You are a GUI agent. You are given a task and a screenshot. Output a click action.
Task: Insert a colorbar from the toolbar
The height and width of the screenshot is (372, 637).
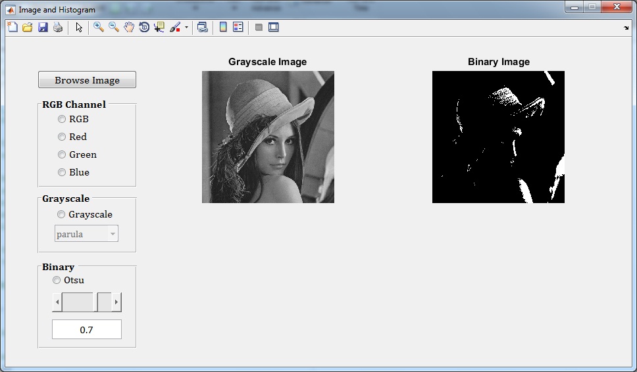223,27
